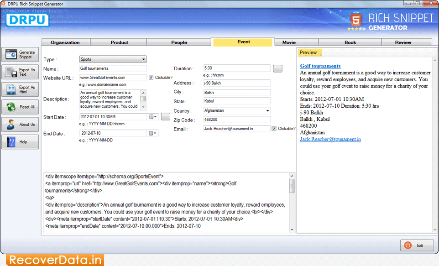Click the 'Starts: 2012-07-01 10:30AM' preview text

(x=332, y=99)
